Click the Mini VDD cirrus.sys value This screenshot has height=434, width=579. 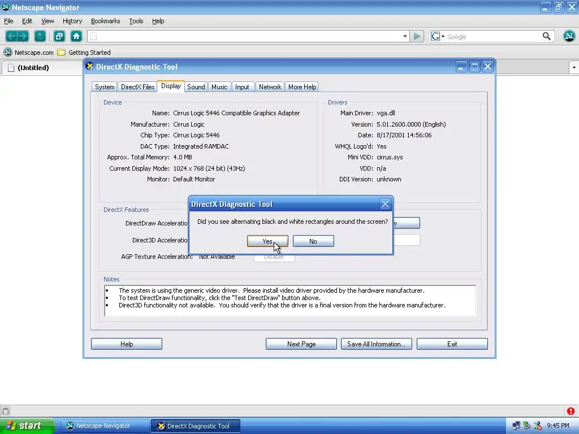pos(390,157)
